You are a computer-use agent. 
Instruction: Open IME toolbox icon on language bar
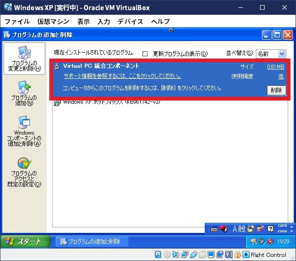(x=260, y=229)
